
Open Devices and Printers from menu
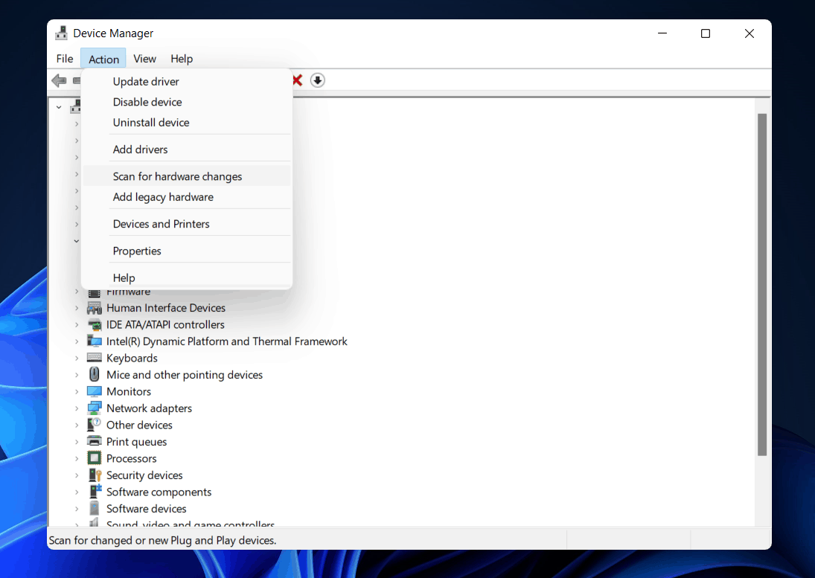[161, 224]
